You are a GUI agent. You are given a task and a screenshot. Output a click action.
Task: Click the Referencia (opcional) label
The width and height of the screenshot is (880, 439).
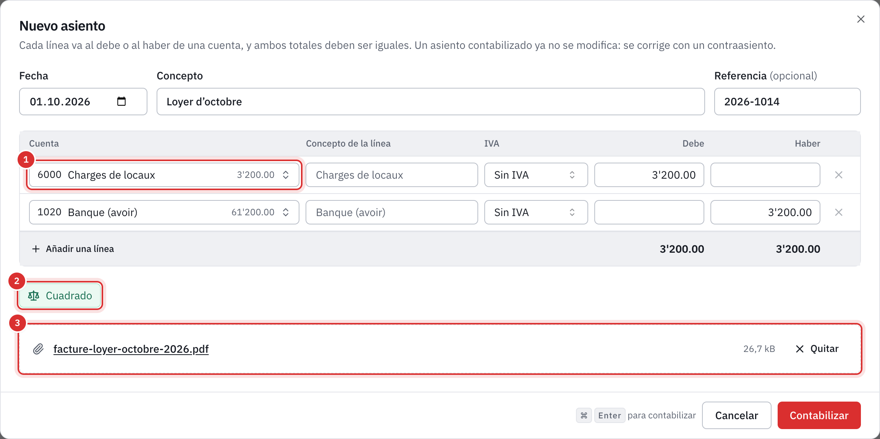[765, 76]
